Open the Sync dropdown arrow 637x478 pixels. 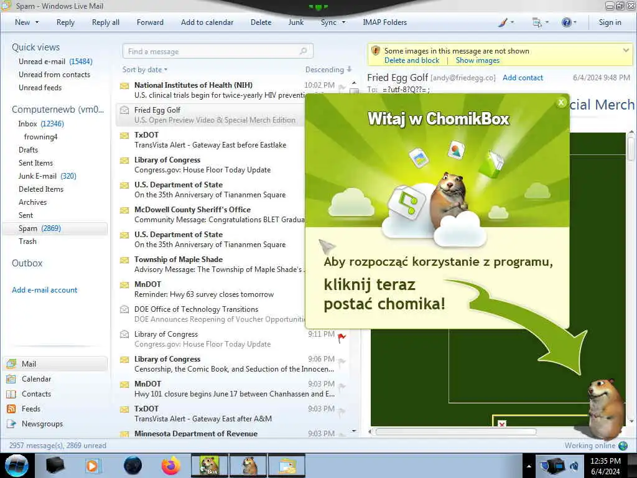coord(343,22)
